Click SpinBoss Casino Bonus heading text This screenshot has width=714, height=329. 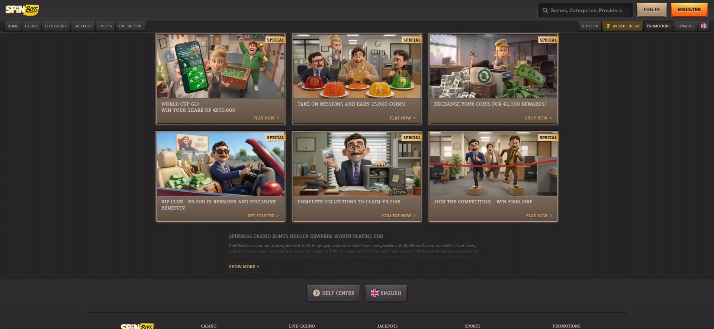pyautogui.click(x=306, y=236)
